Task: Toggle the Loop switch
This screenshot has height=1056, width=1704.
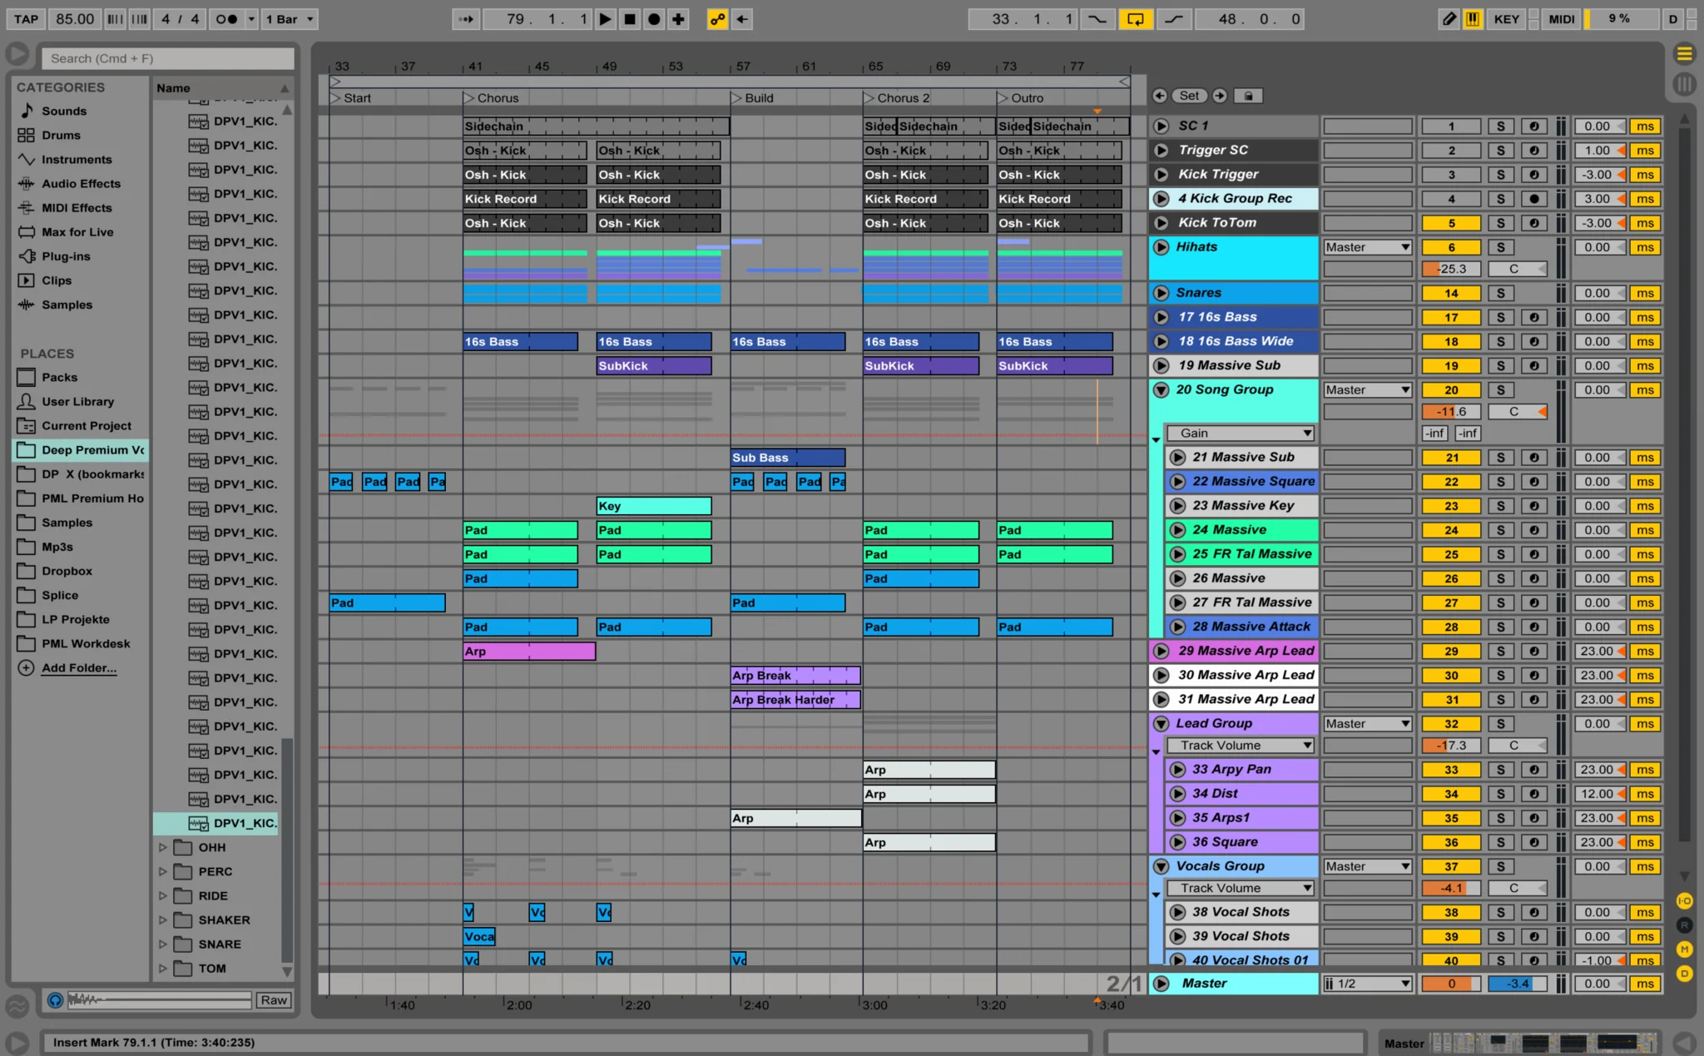Action: pos(1136,19)
